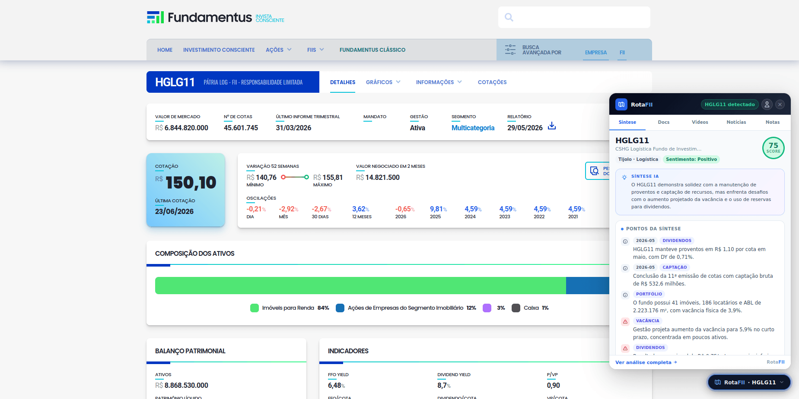Select the Empresa search tab
Viewport: 799px width, 399px height.
point(596,53)
